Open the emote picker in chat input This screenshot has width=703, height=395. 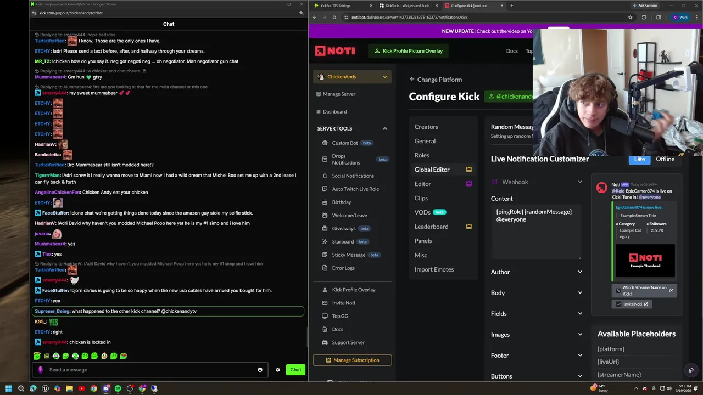coord(260,370)
